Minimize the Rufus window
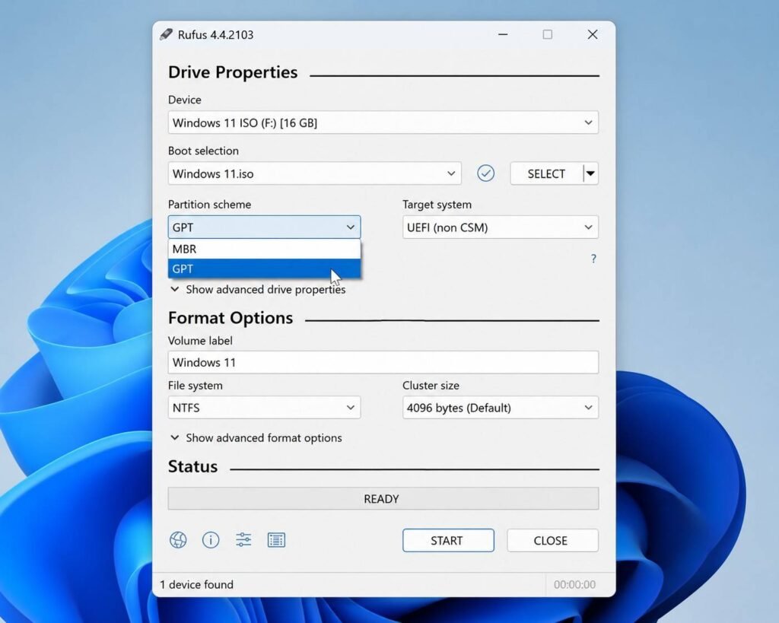Screen dimensions: 779x623 click(x=503, y=34)
